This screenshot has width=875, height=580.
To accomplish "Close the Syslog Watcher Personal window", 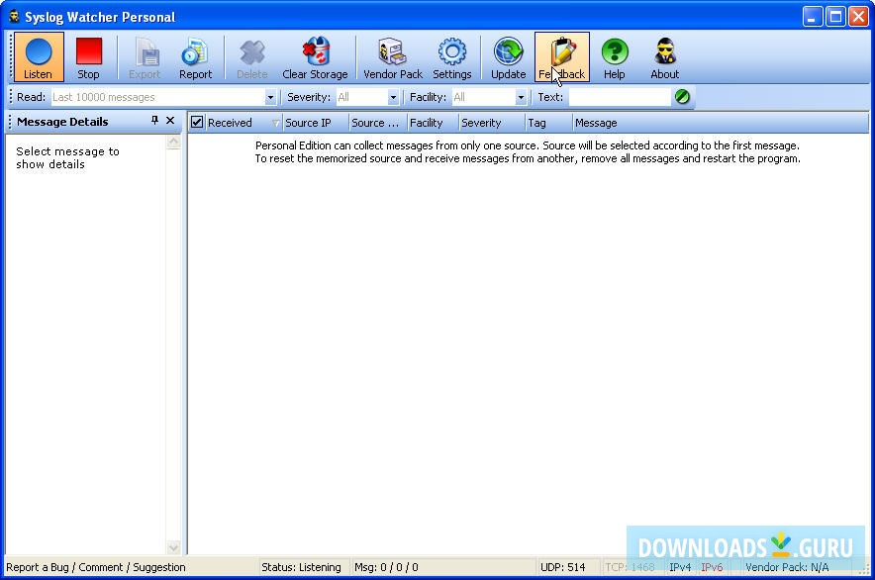I will 858,17.
